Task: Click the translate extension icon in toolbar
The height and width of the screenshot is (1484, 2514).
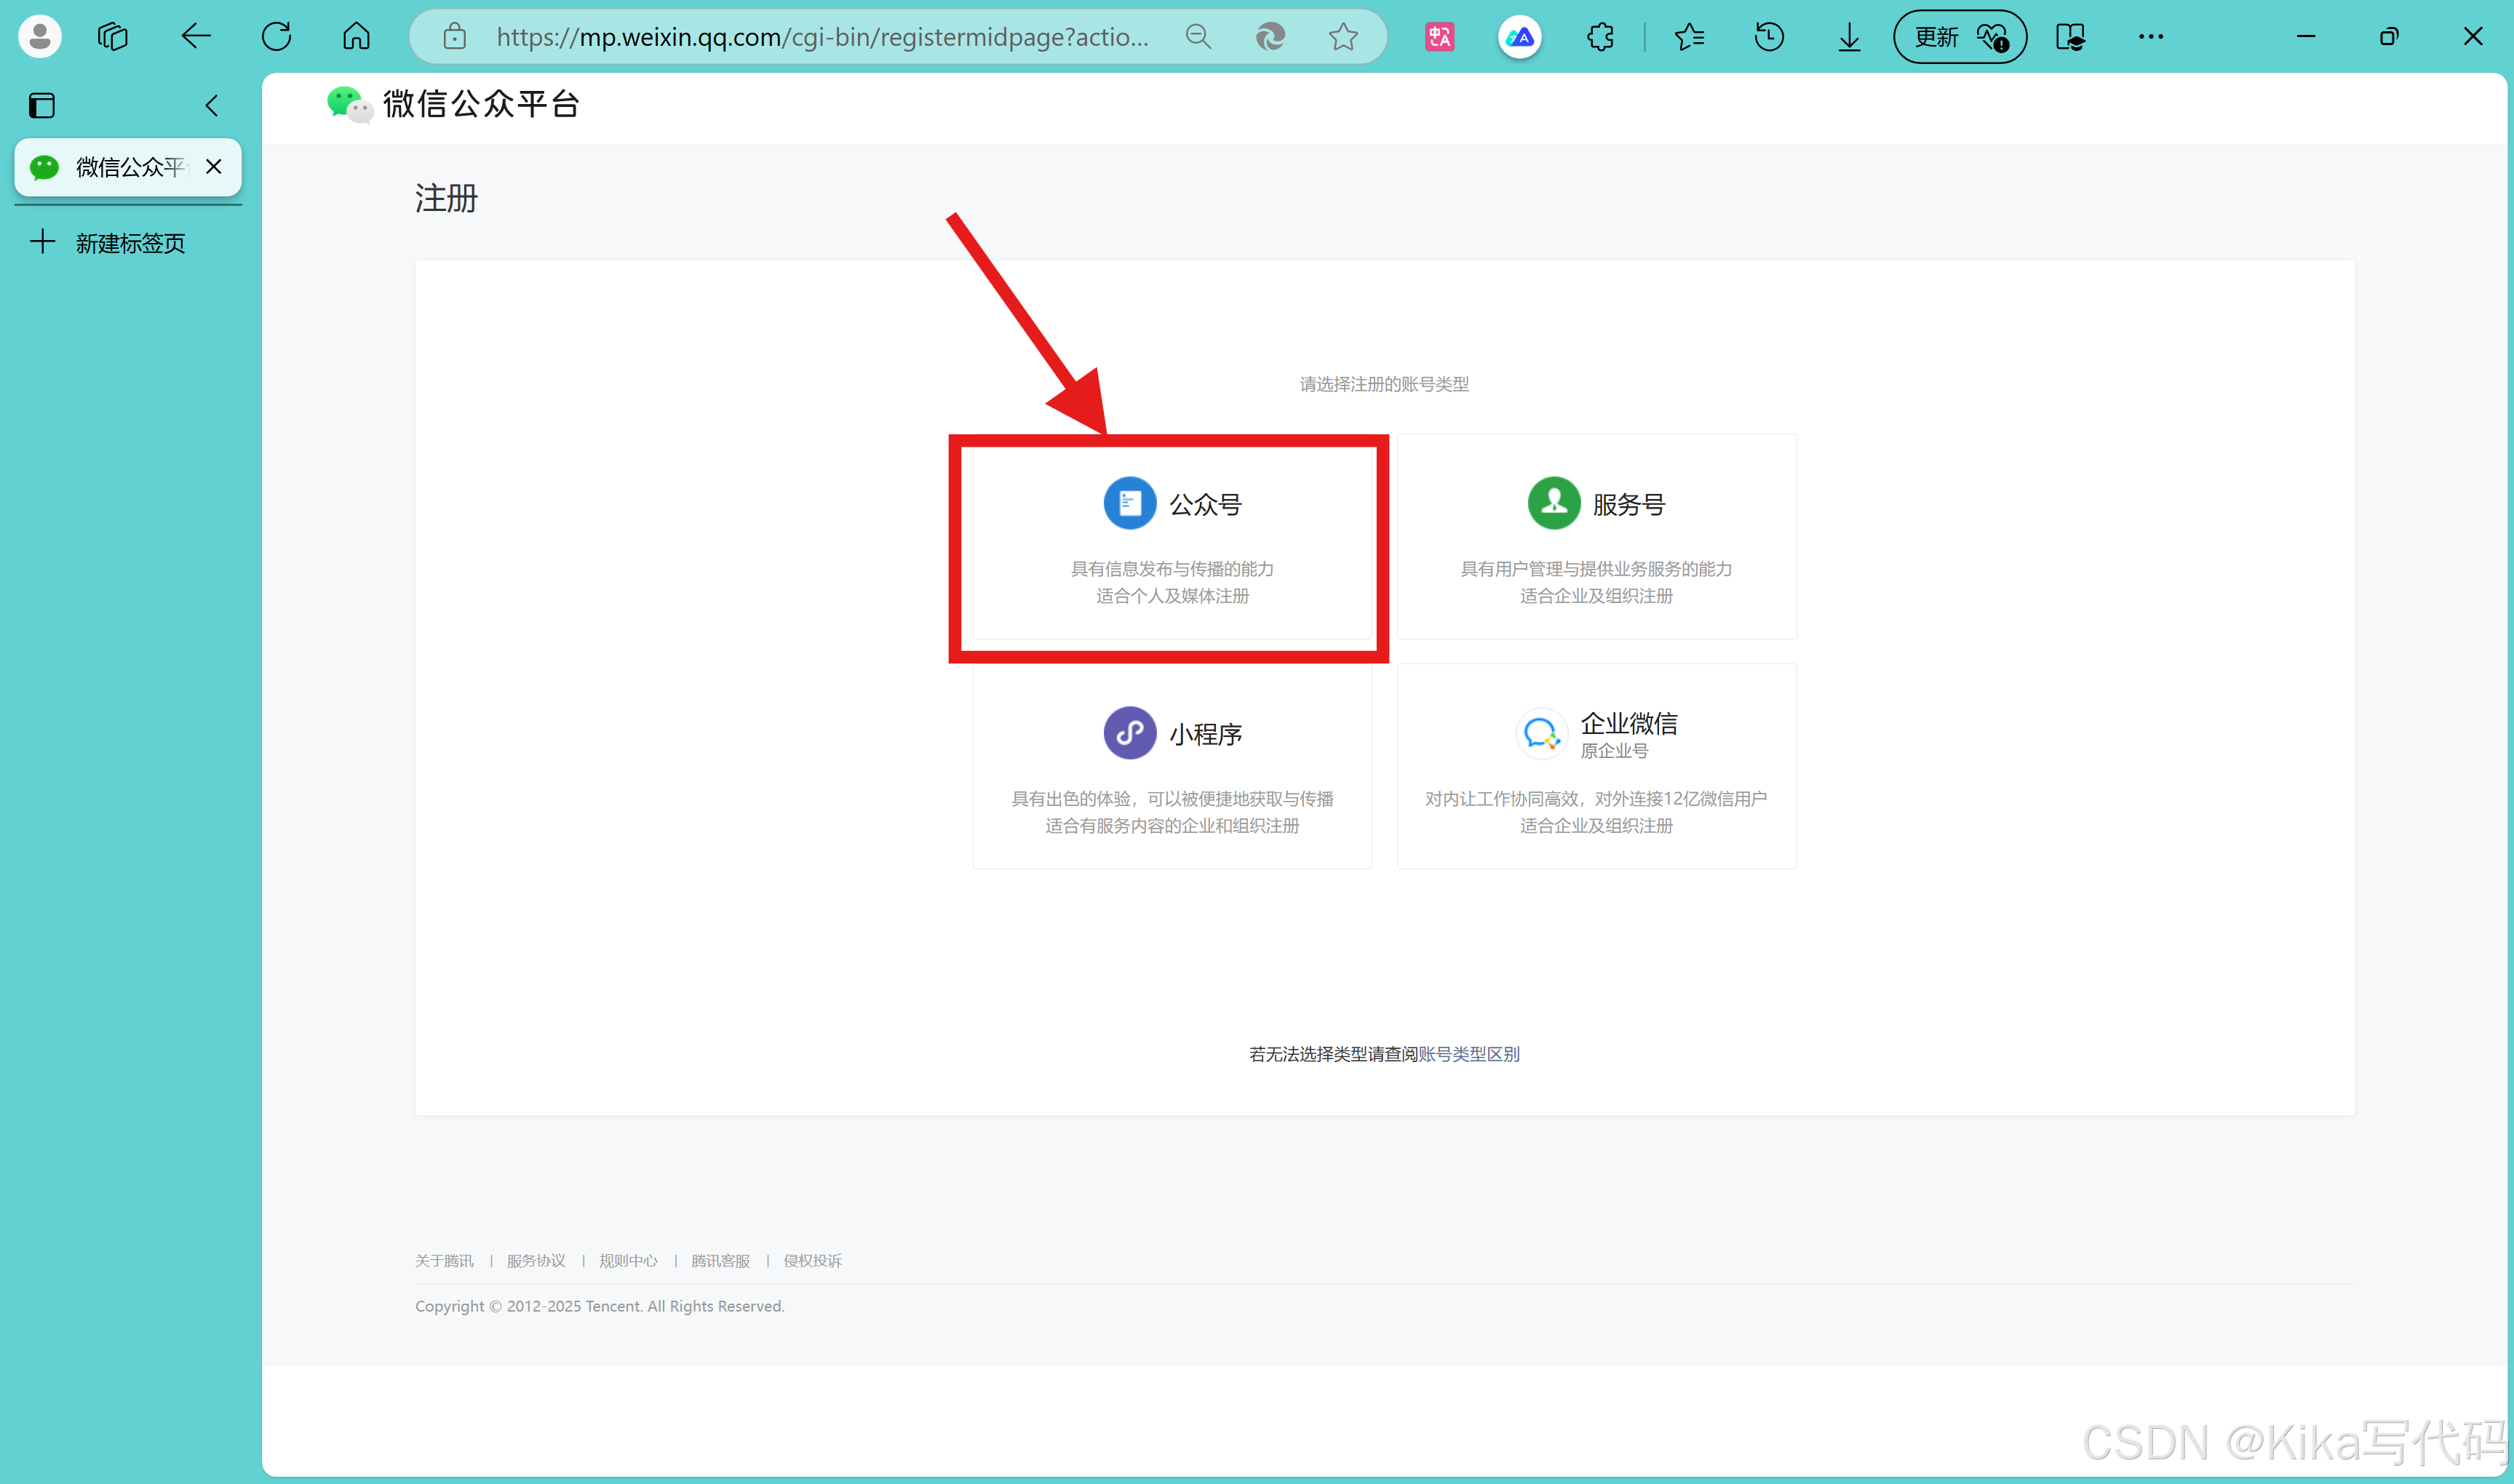Action: point(1439,37)
